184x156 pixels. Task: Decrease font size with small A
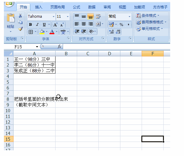point(62,25)
